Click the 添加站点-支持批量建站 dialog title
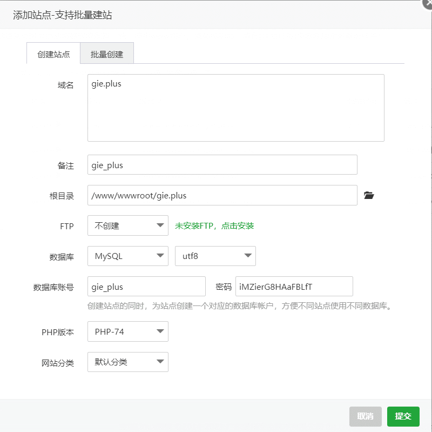Screen dimensions: 432x432 (62, 15)
